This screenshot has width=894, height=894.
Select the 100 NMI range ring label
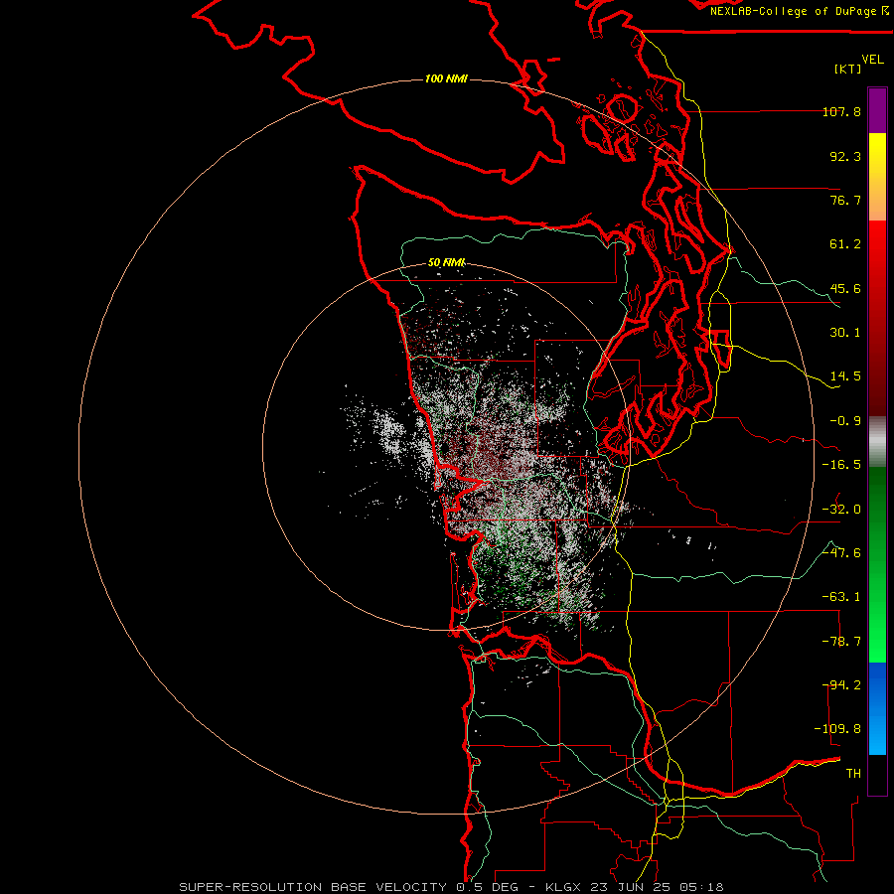pos(446,78)
